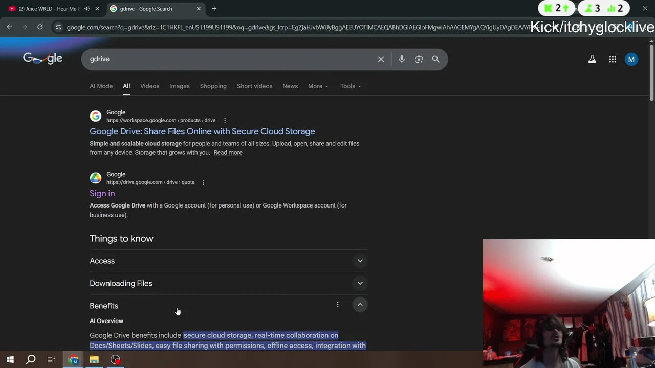Screen dimensions: 655x368
Task: Open Search Labs flask icon
Action: click(x=592, y=59)
